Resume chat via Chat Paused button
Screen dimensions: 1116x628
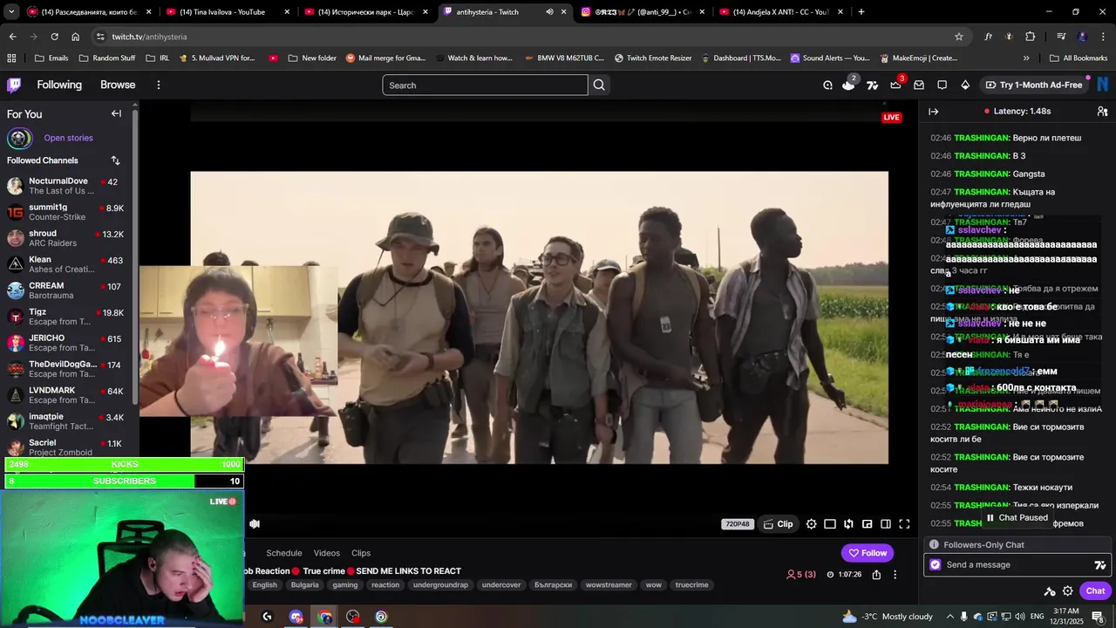click(x=1017, y=518)
